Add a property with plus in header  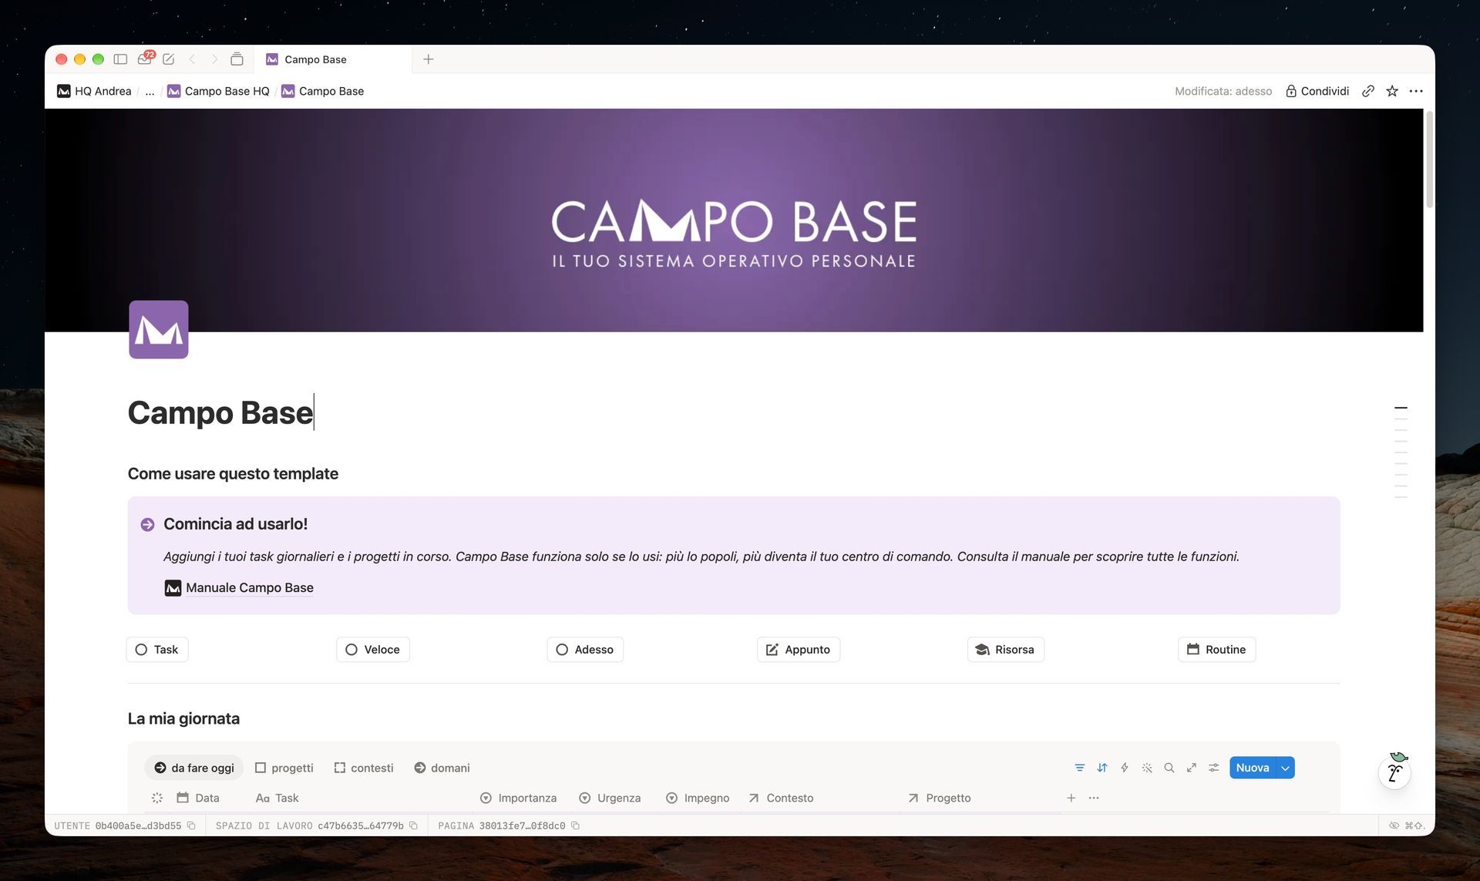coord(1071,798)
